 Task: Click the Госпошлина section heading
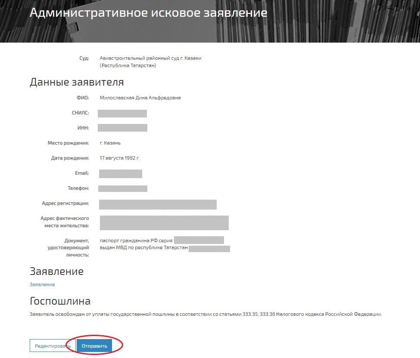tap(60, 301)
